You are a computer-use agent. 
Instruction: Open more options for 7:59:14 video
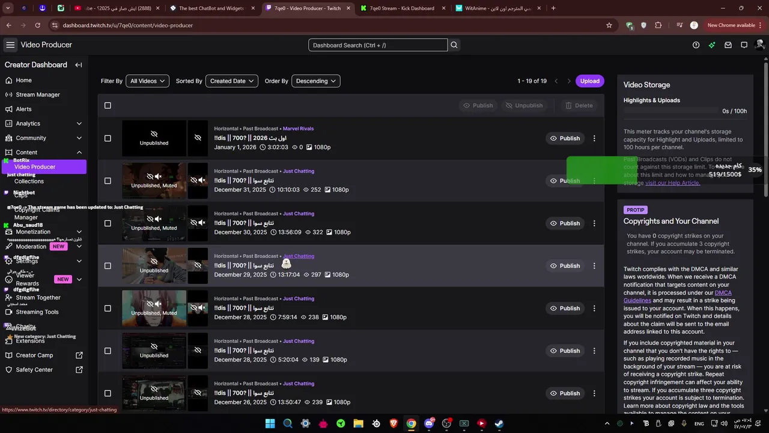coord(594,309)
